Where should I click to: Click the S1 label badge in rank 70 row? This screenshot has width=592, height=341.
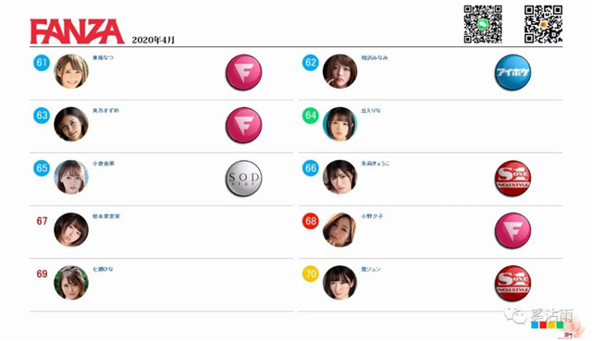(x=512, y=284)
